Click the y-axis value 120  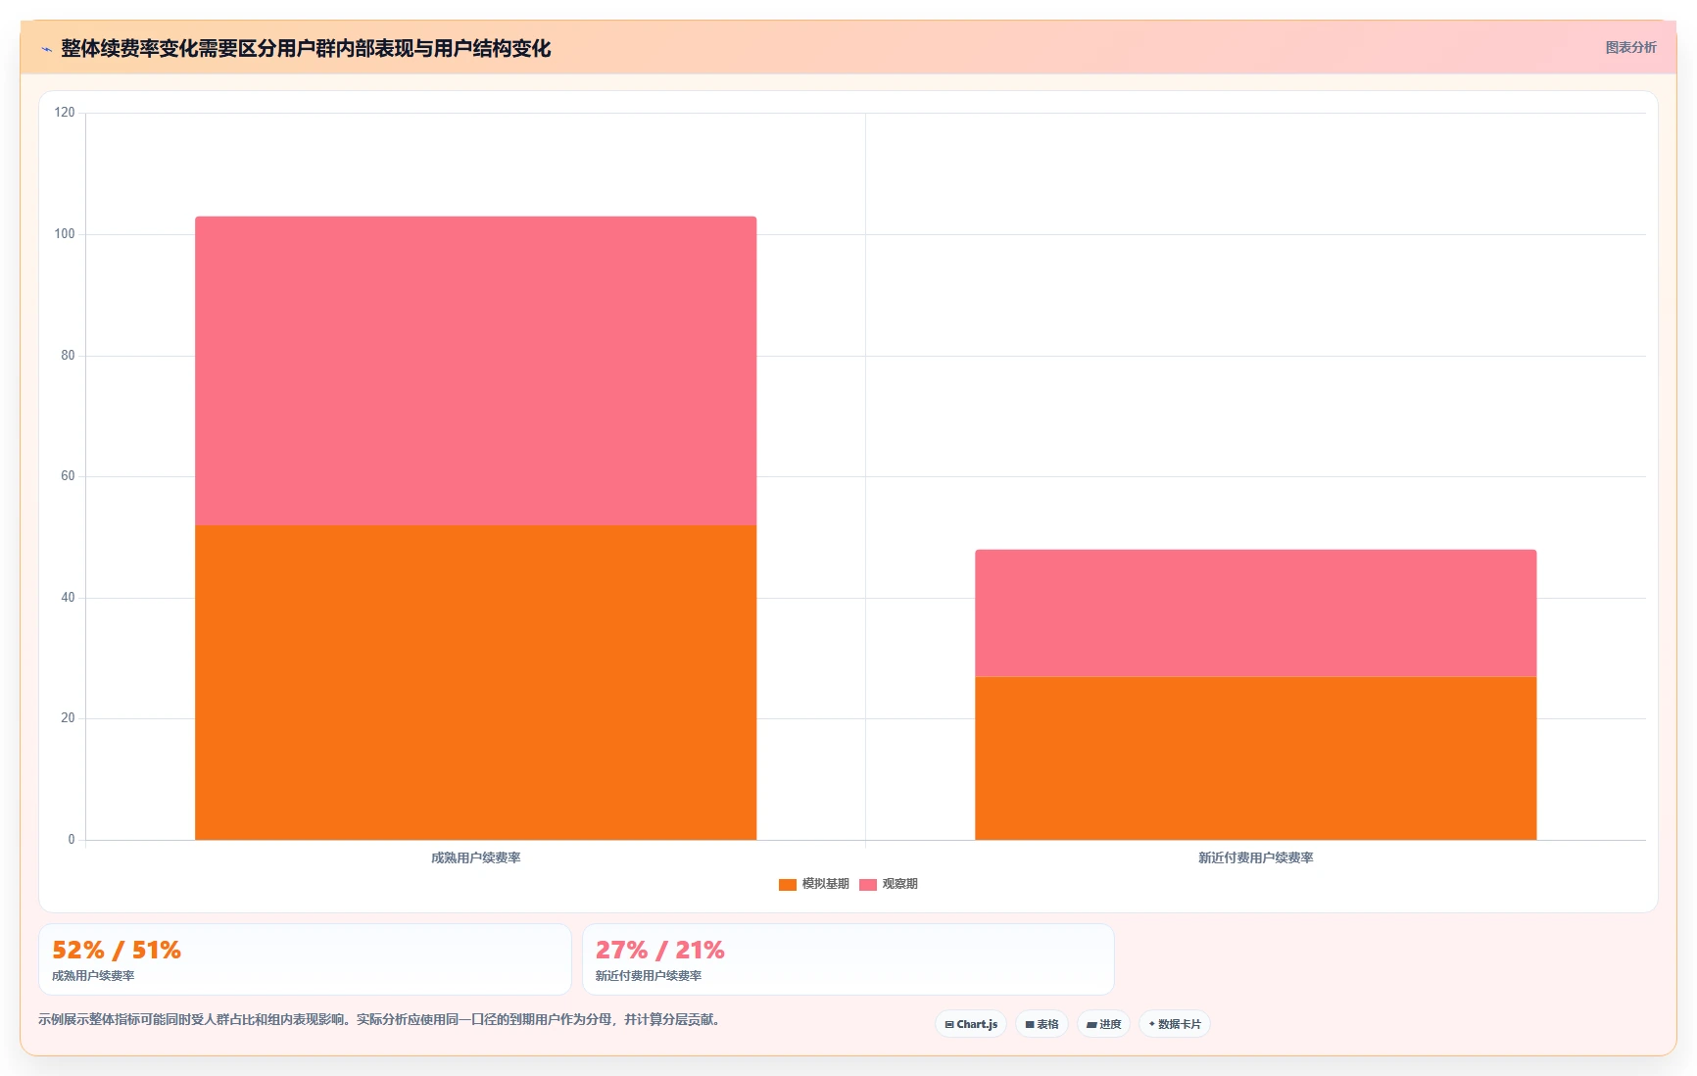(x=65, y=113)
